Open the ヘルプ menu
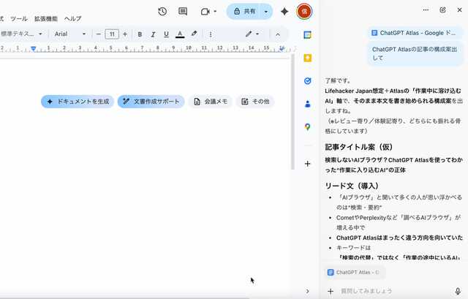Viewport: 468px width, 299px height. [73, 18]
